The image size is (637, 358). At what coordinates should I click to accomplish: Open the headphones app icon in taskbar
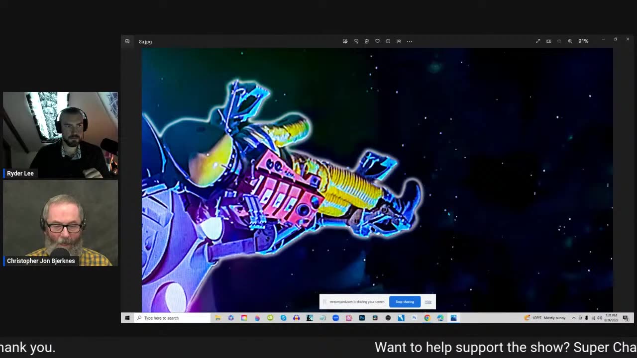point(297,318)
